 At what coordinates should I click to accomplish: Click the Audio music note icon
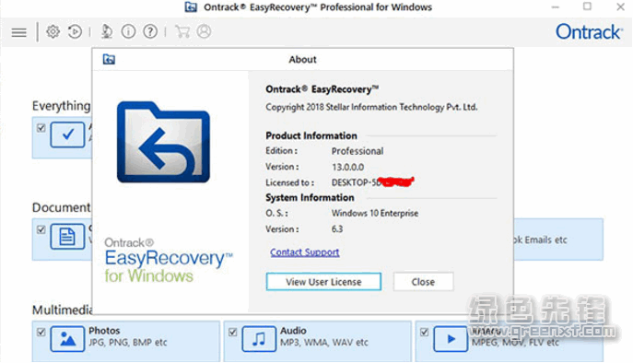(259, 339)
